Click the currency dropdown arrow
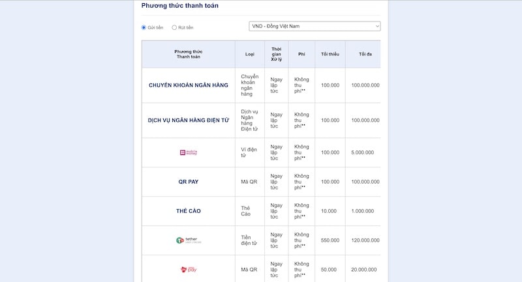 (377, 26)
